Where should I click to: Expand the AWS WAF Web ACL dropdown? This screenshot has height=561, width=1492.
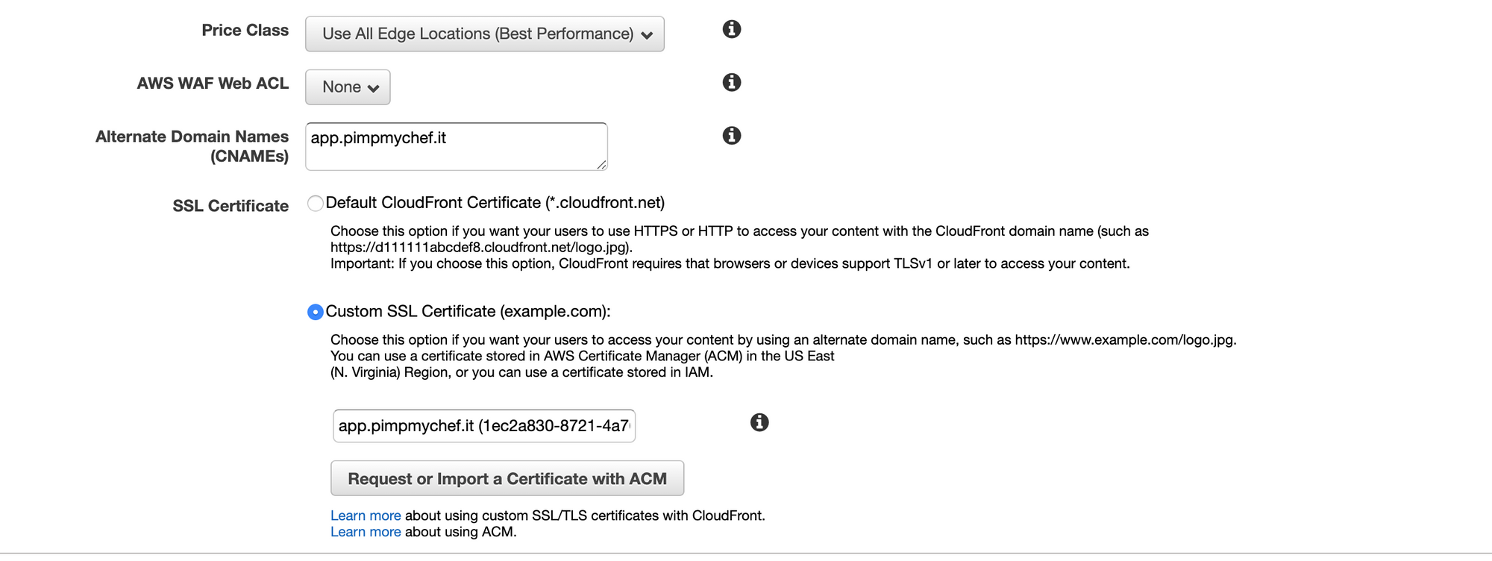(348, 87)
